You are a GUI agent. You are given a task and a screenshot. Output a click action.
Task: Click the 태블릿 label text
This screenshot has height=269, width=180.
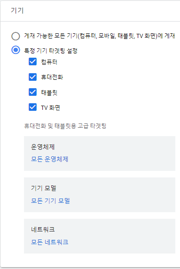(49, 92)
